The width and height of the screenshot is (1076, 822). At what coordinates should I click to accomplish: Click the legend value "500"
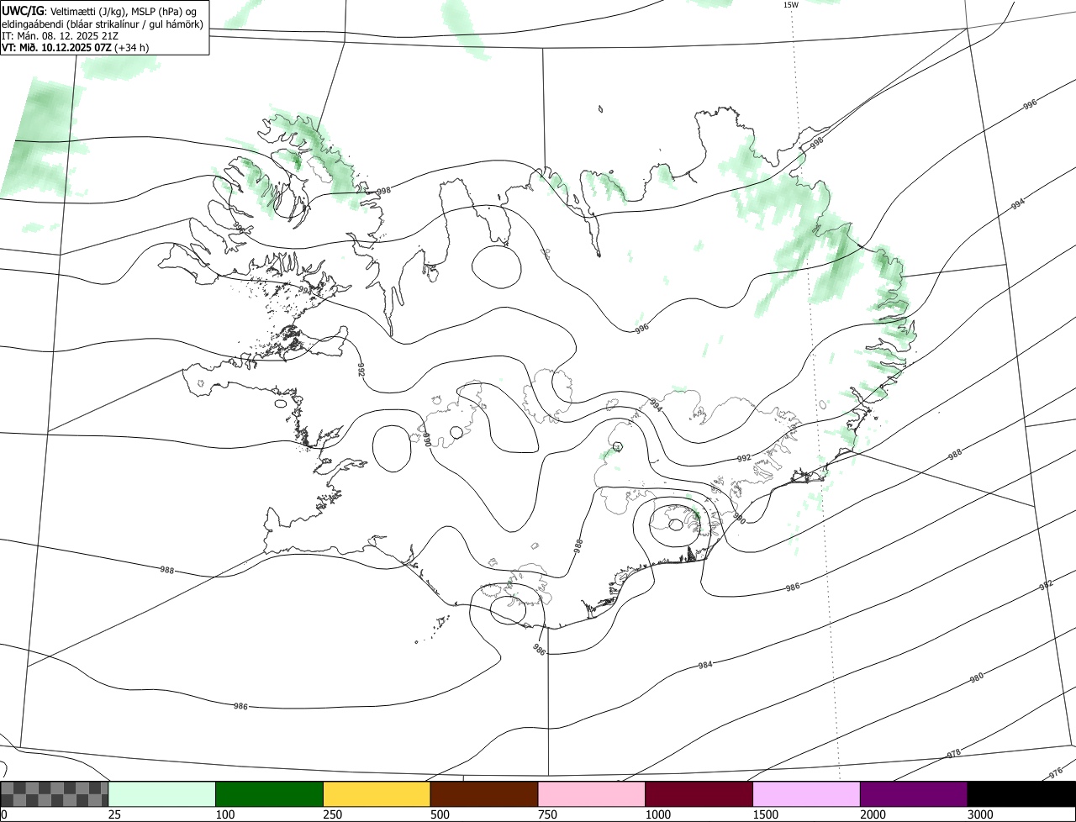click(439, 814)
